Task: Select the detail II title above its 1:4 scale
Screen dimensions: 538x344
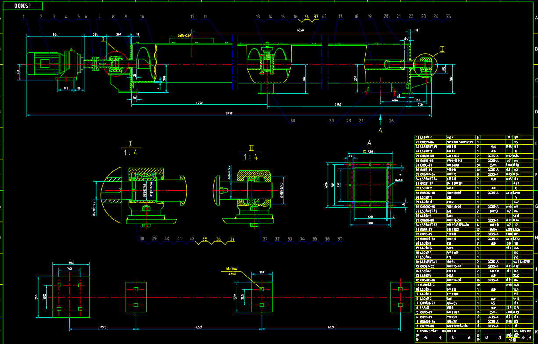Action: pyautogui.click(x=251, y=148)
